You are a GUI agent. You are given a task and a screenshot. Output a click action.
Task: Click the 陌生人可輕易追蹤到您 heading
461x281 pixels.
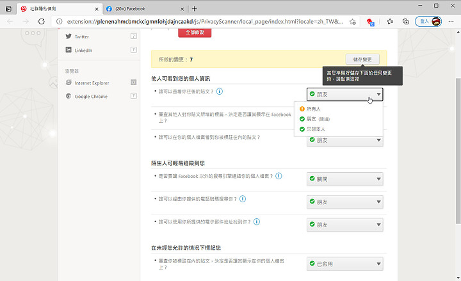pos(178,163)
